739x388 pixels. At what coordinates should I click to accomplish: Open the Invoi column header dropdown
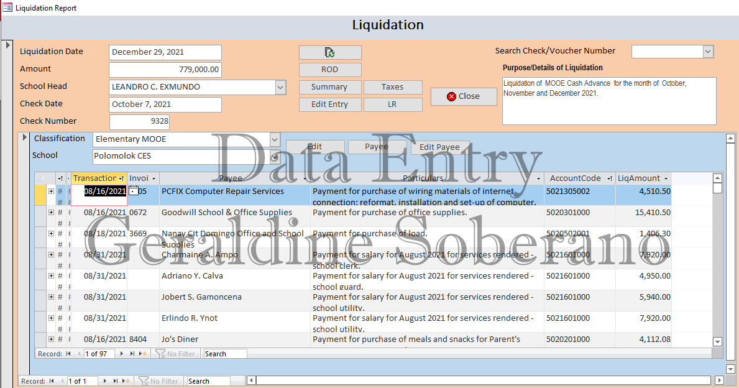pyautogui.click(x=154, y=178)
